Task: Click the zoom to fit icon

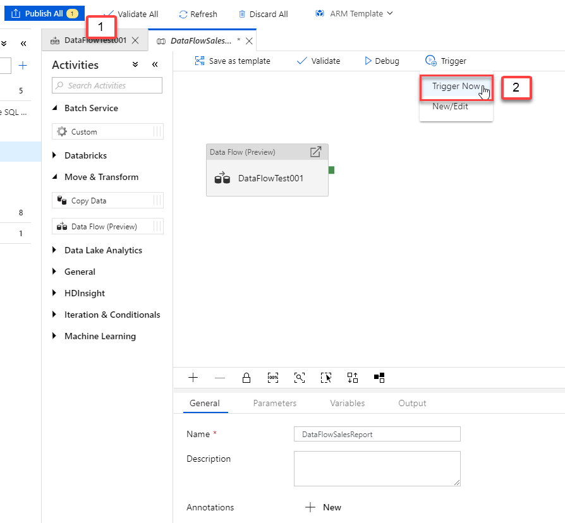Action: coord(300,378)
